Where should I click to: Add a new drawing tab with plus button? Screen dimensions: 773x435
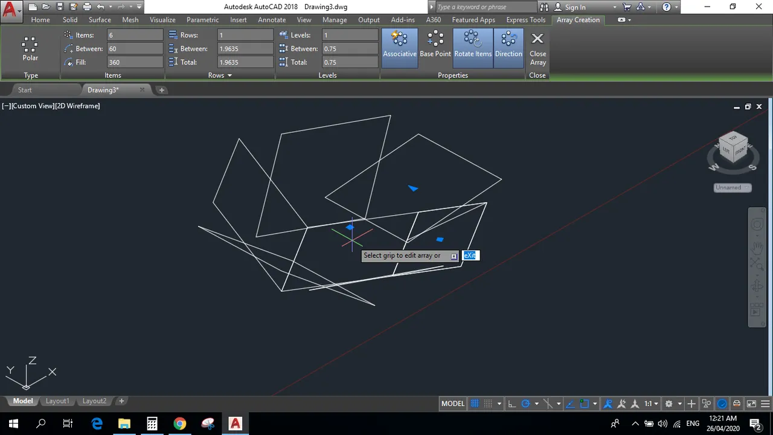pyautogui.click(x=161, y=90)
